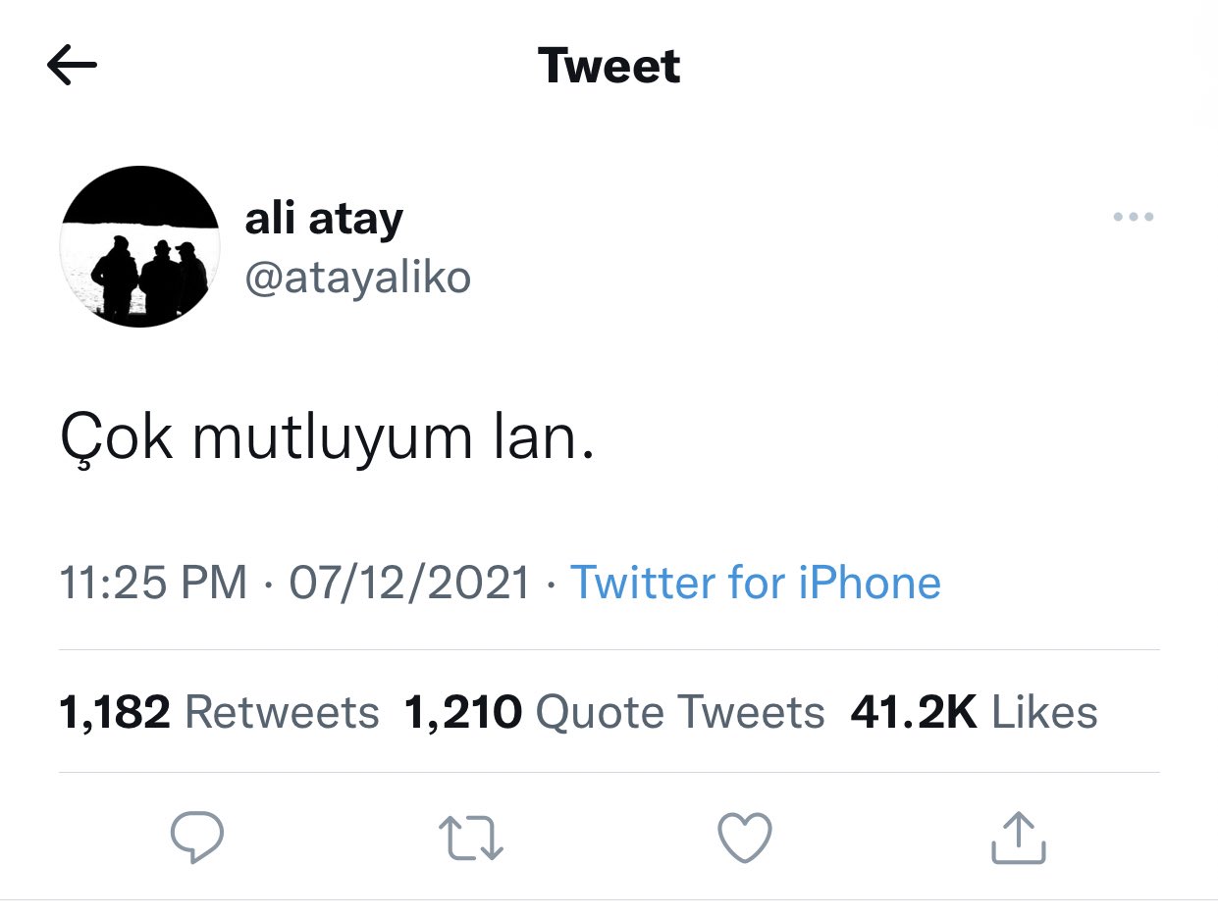
Task: Tap the Quote Tweets label text
Action: [x=680, y=712]
